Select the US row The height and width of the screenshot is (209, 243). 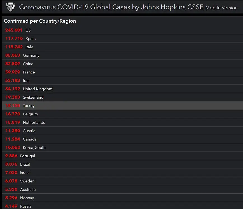[123, 30]
